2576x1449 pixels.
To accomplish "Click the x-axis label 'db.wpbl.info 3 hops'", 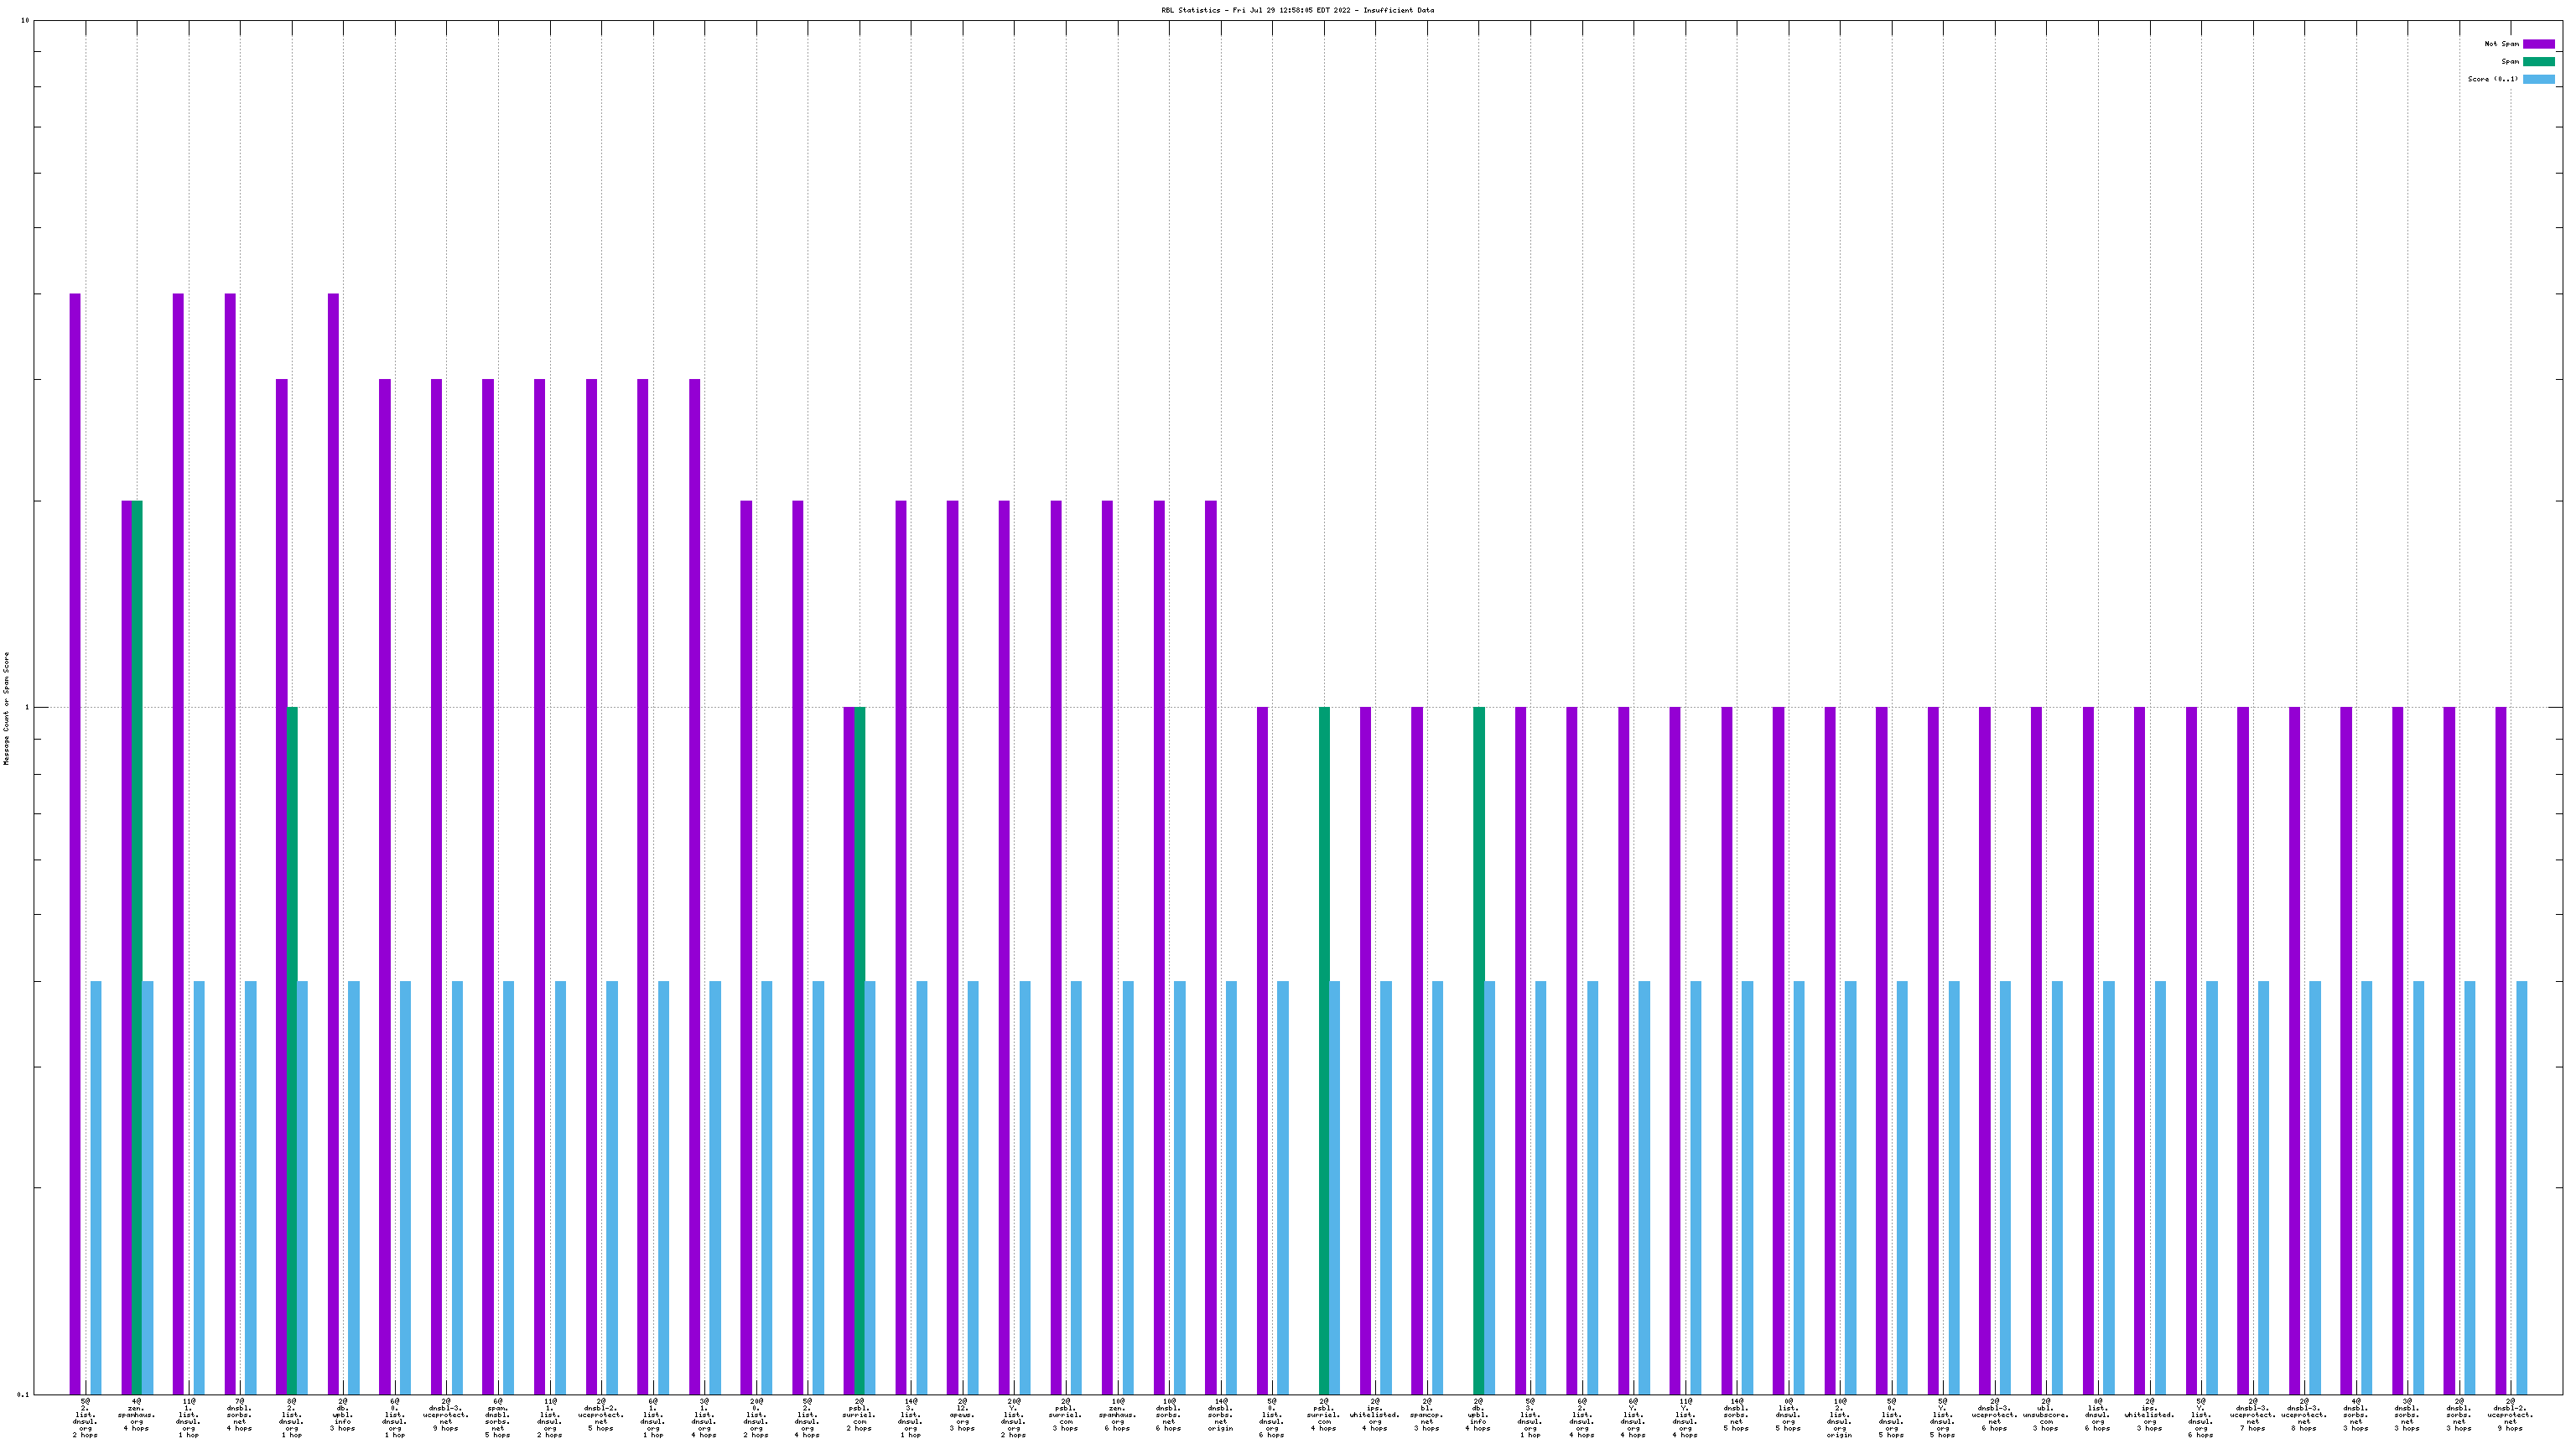I will tap(342, 1415).
